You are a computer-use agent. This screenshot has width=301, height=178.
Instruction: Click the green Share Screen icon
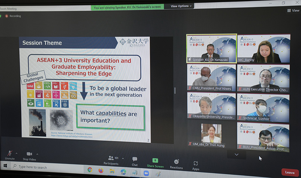point(155,161)
